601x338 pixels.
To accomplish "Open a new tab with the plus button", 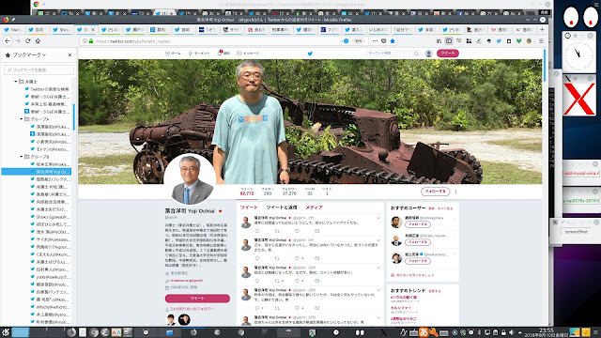I will pyautogui.click(x=542, y=29).
